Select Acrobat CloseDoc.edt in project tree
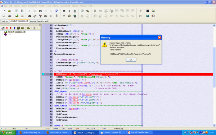216x135 pixels. tap(17, 32)
